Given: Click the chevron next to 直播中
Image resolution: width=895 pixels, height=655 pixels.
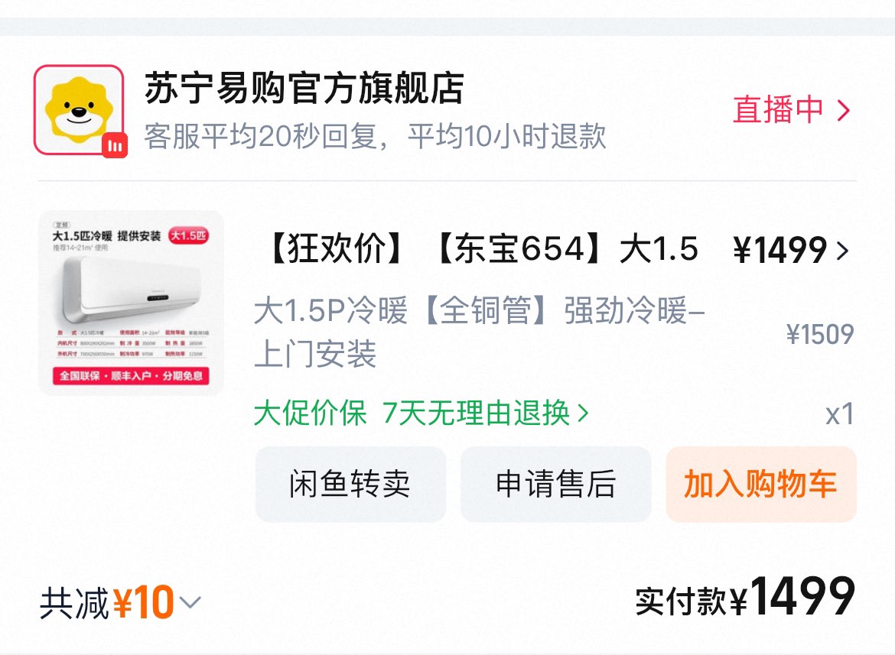Looking at the screenshot, I should point(844,111).
